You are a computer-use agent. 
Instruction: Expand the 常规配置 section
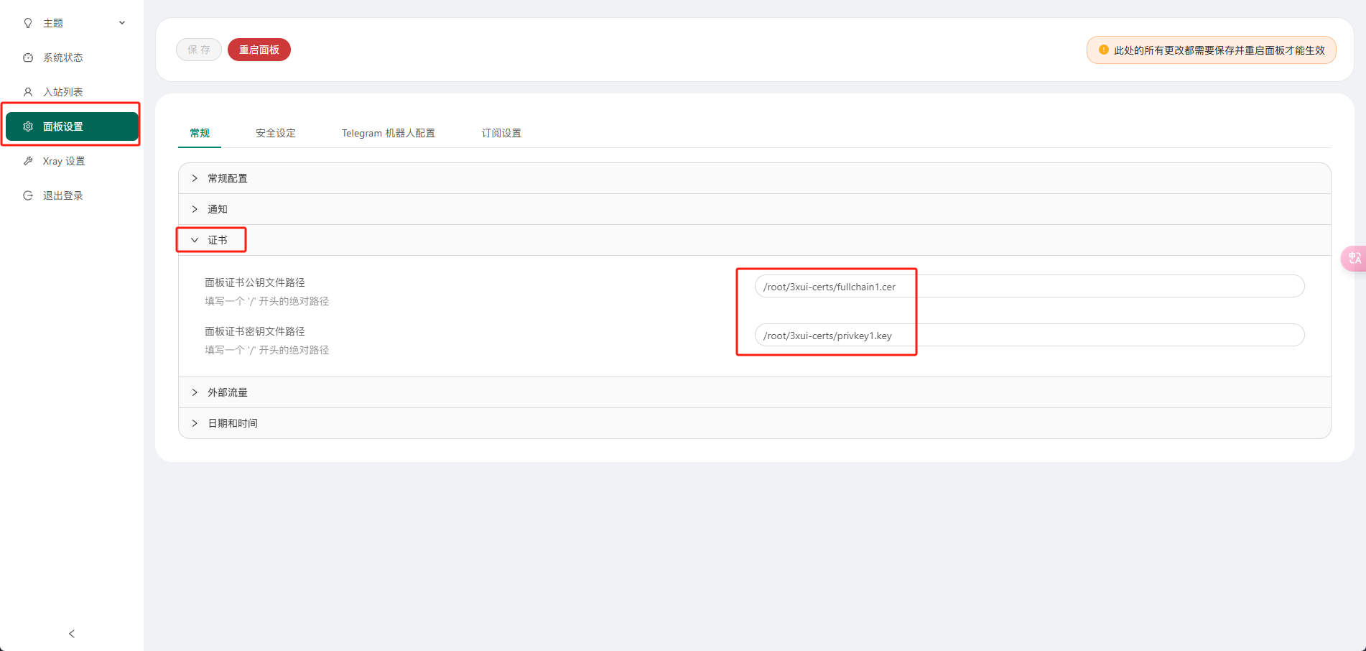227,178
